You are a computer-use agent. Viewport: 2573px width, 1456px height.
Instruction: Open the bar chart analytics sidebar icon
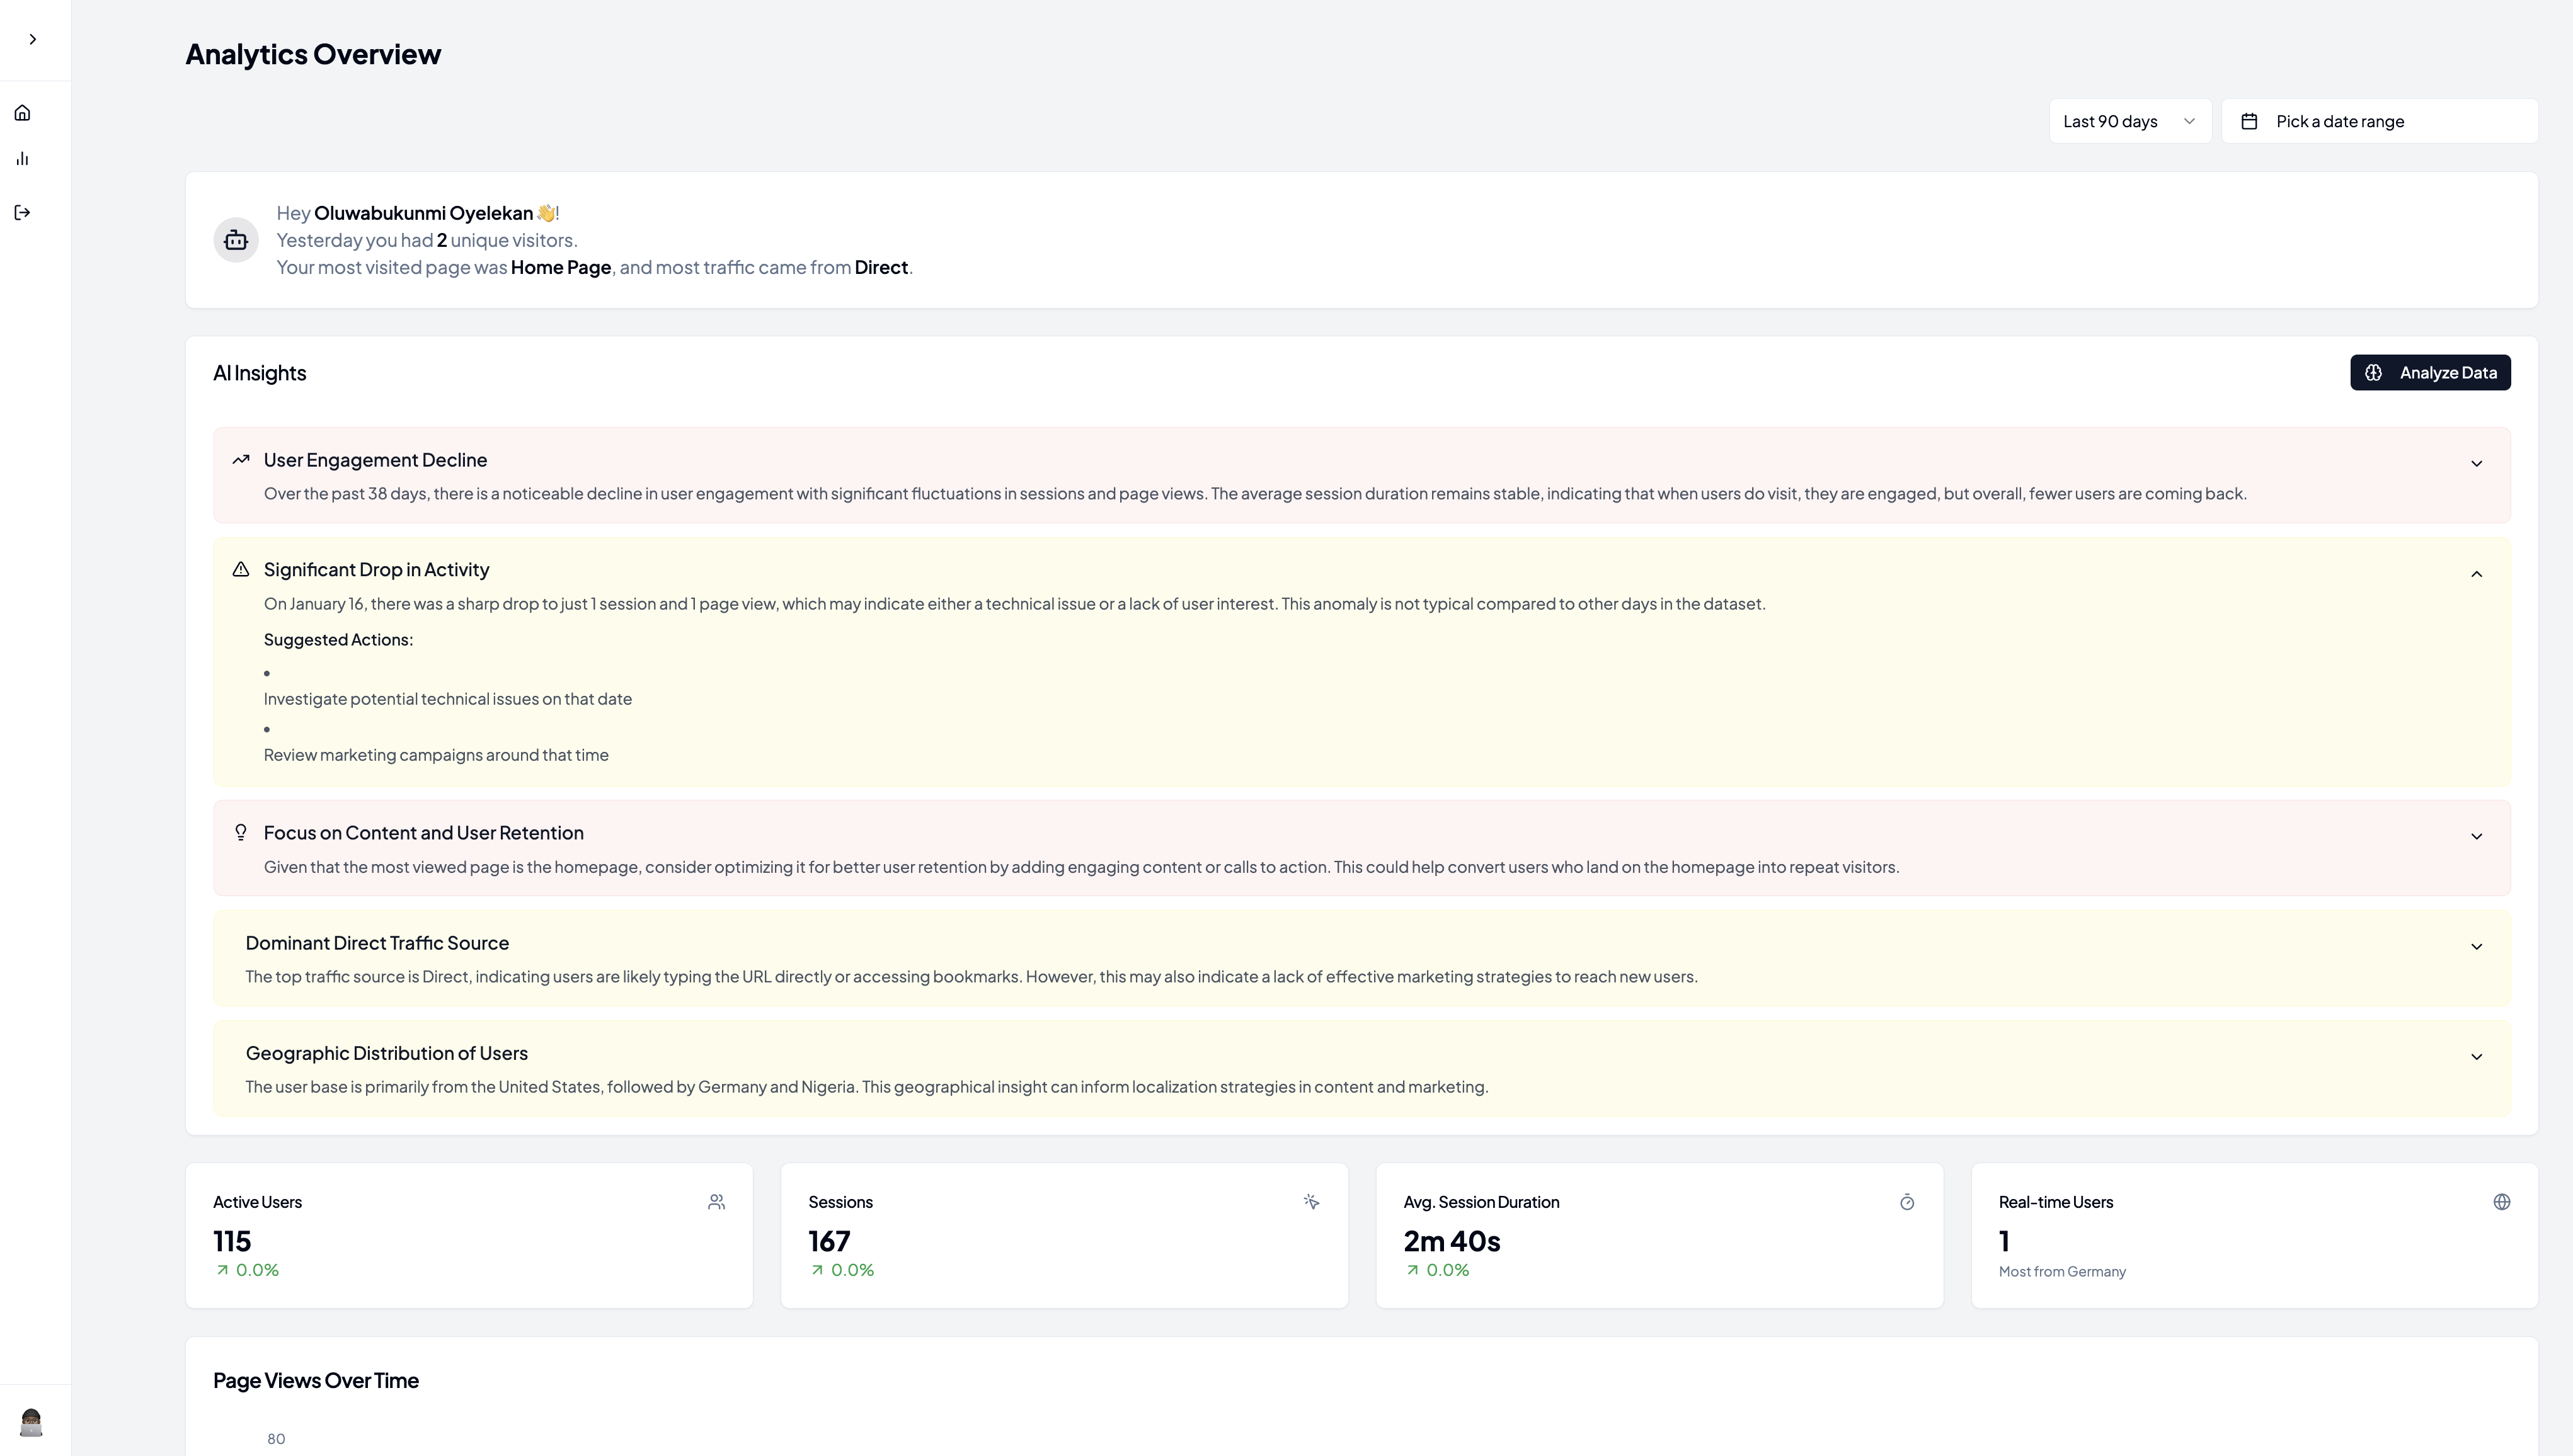click(x=23, y=159)
